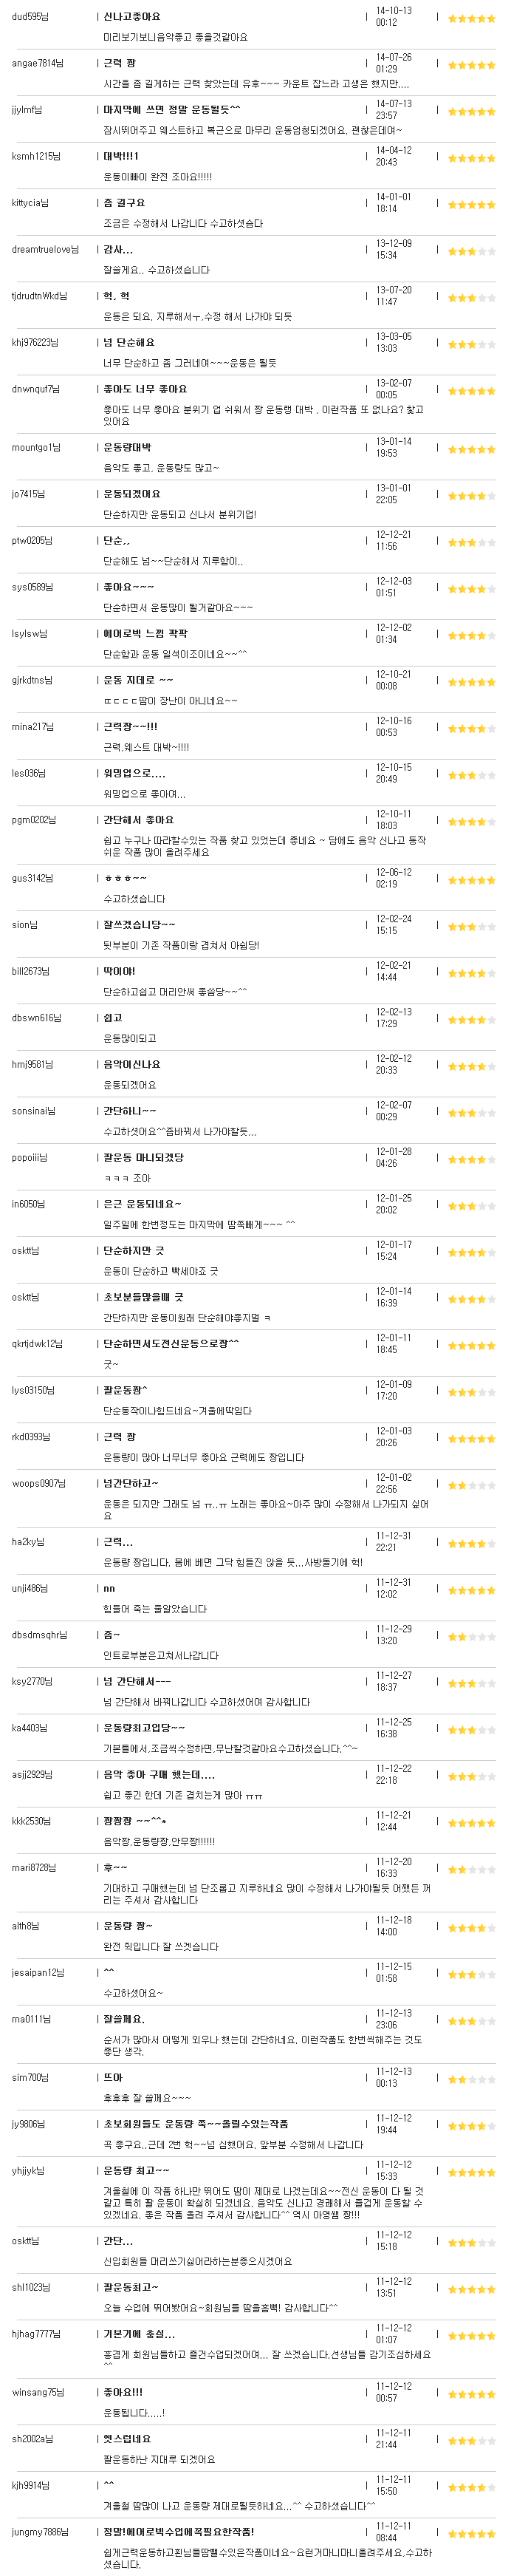511x2576 pixels.
Task: Click username pgm0202
Action: click(x=34, y=820)
